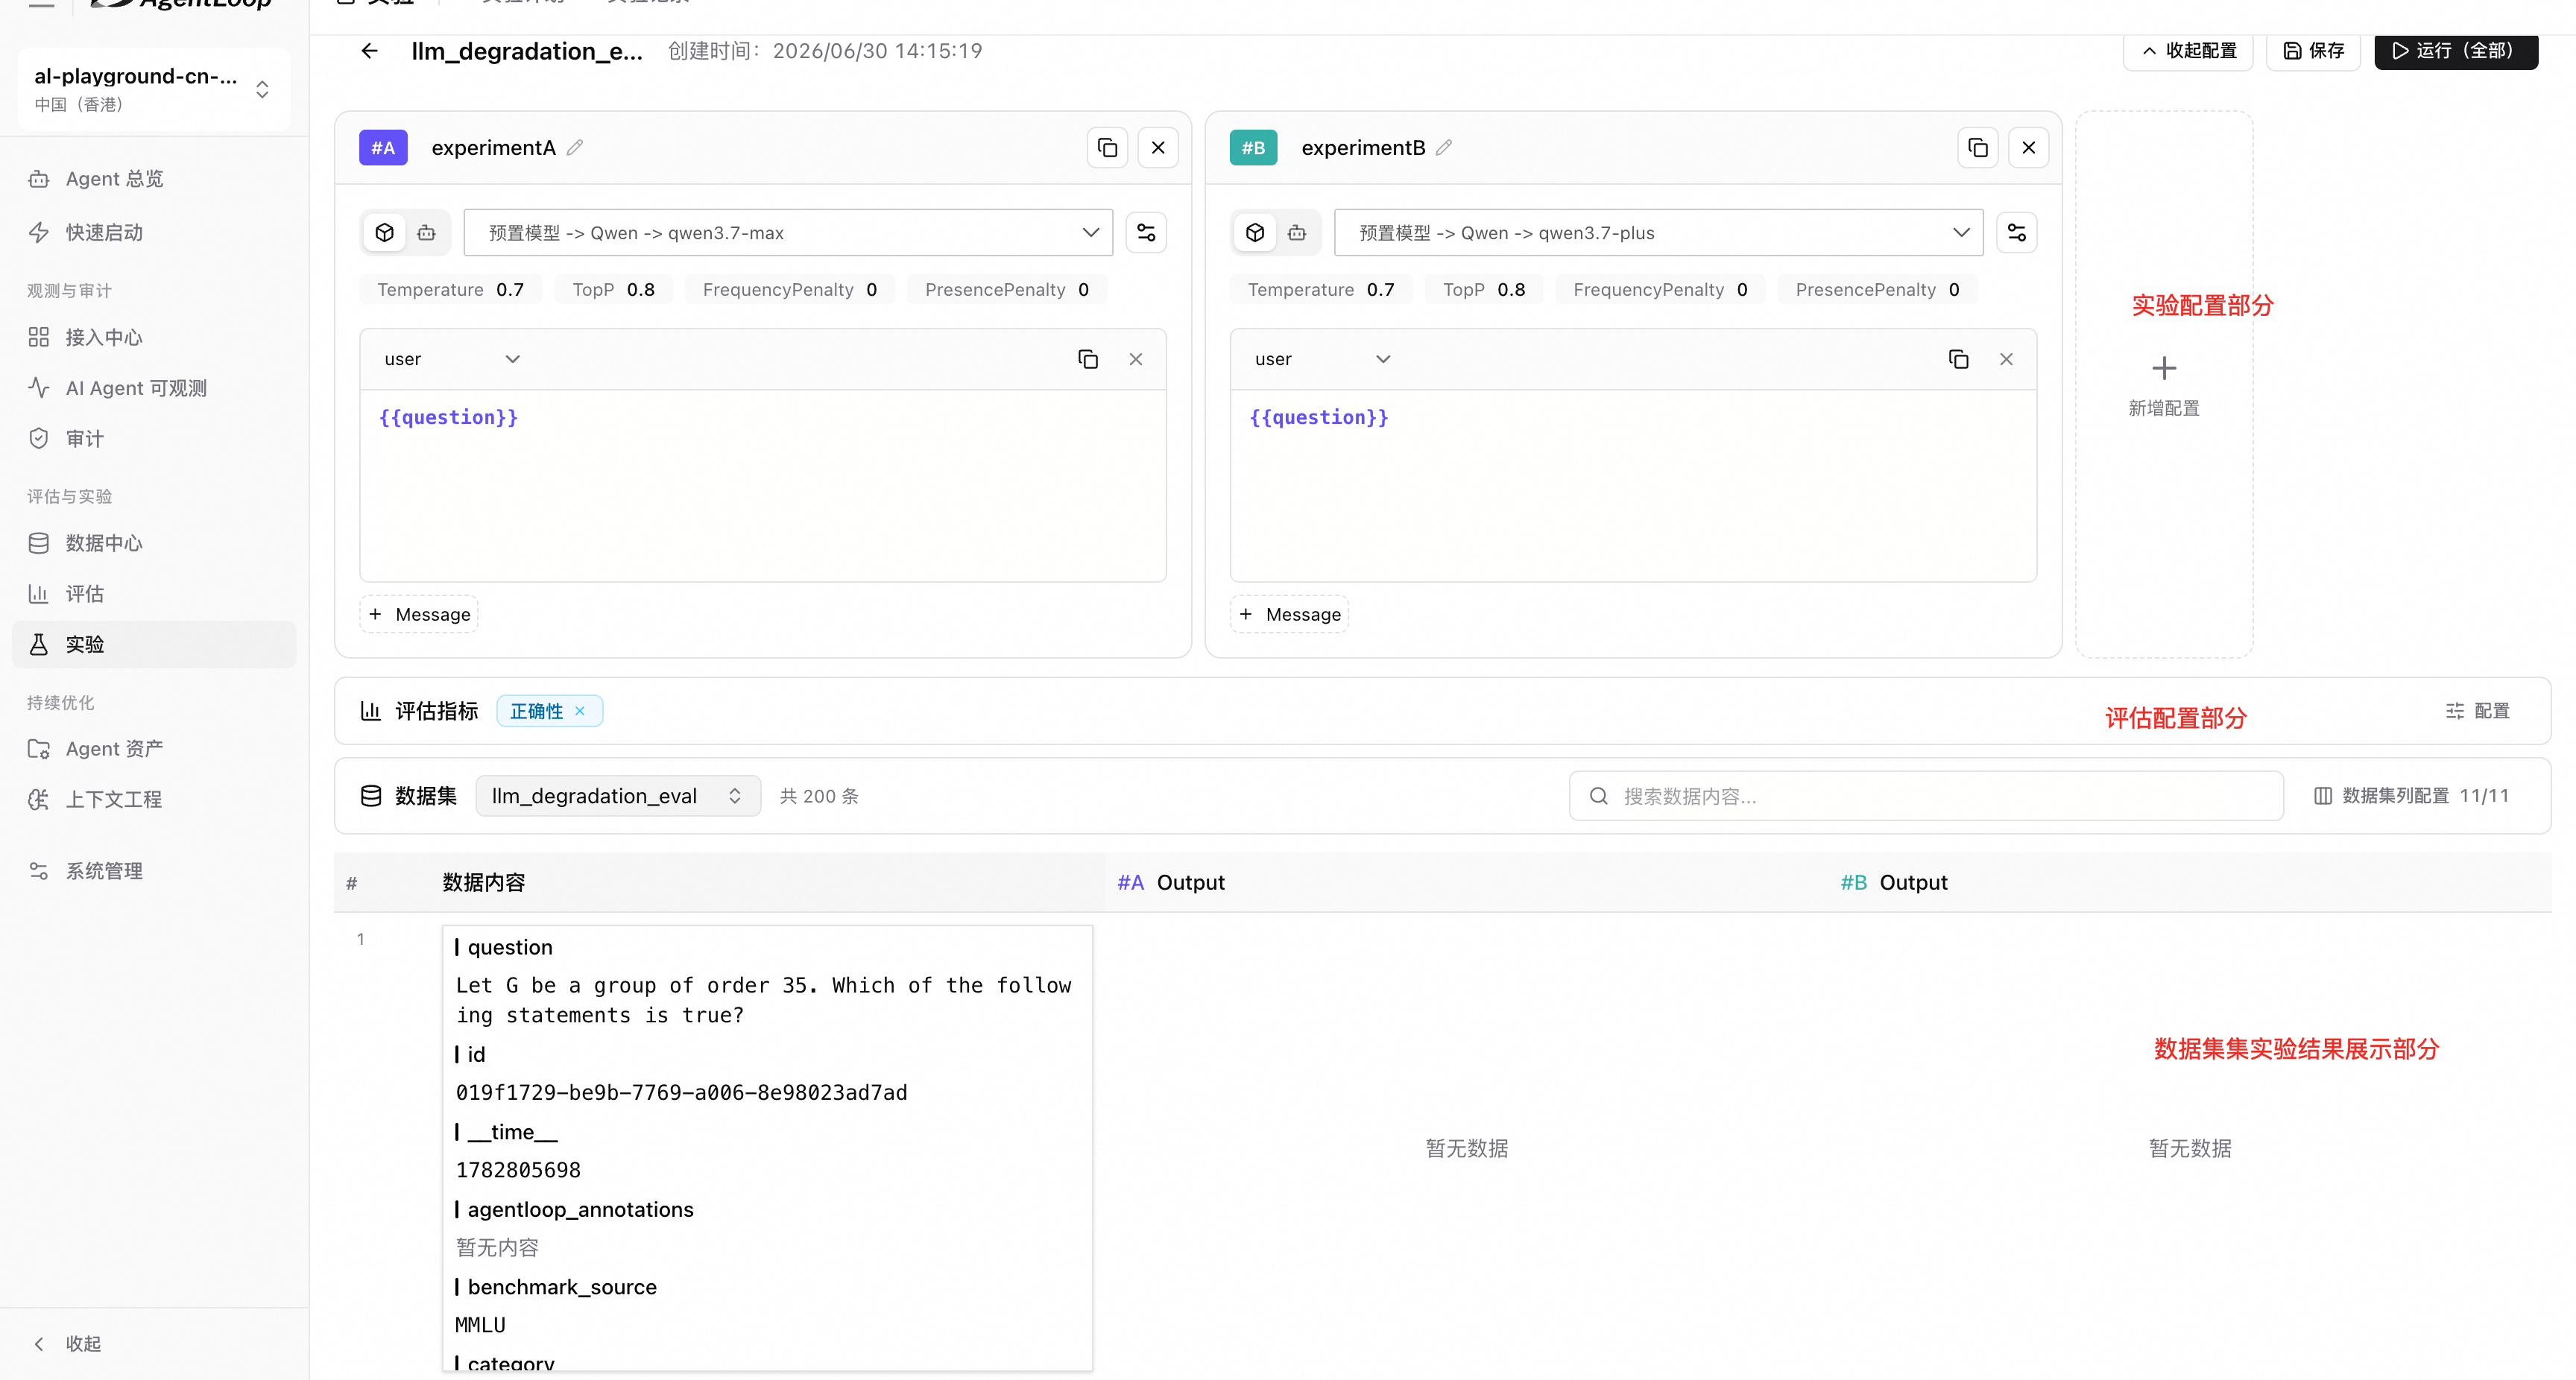This screenshot has height=1380, width=2576.
Task: Select model mode cube icon in experimentA
Action: click(385, 233)
